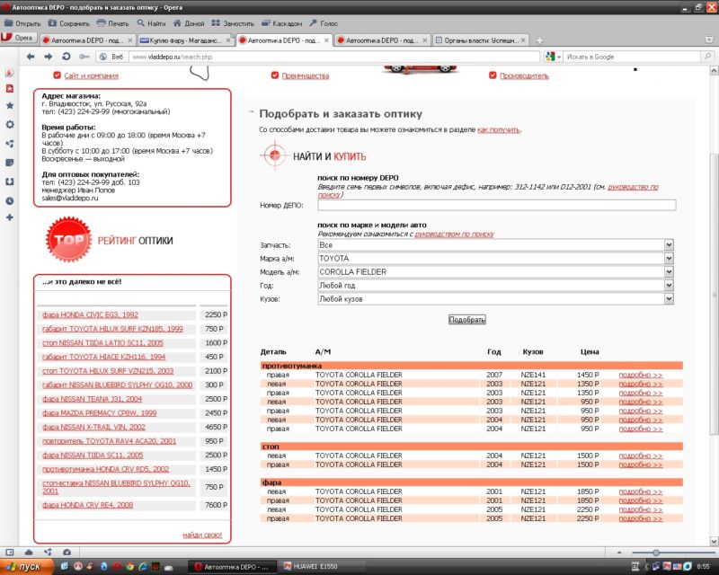
Task: Adjust the zoom slider in the status bar
Action: pos(673,553)
